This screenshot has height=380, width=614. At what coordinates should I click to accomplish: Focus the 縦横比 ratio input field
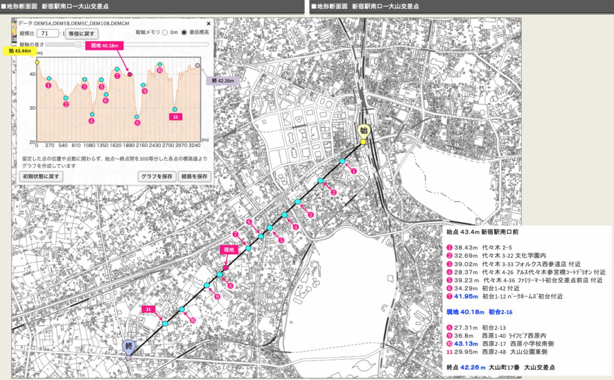pyautogui.click(x=47, y=34)
